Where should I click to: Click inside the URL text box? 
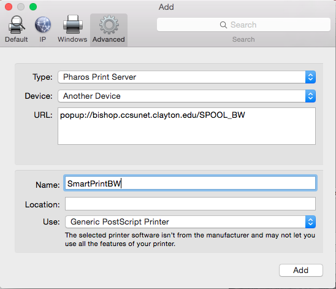[186, 126]
